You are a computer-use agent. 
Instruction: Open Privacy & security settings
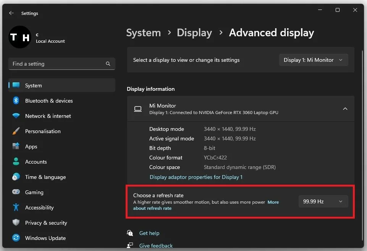[x=62, y=223]
